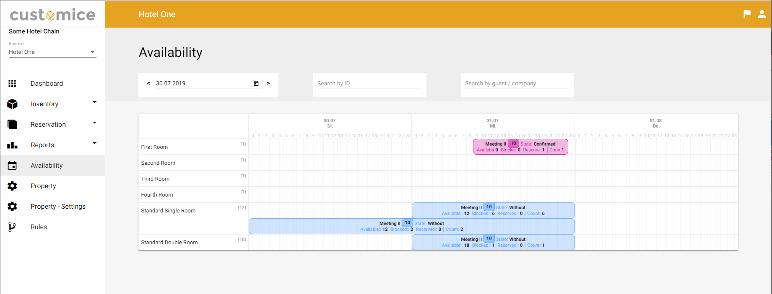Go to the previous date
Viewport: 772px width, 294px height.
pos(148,83)
